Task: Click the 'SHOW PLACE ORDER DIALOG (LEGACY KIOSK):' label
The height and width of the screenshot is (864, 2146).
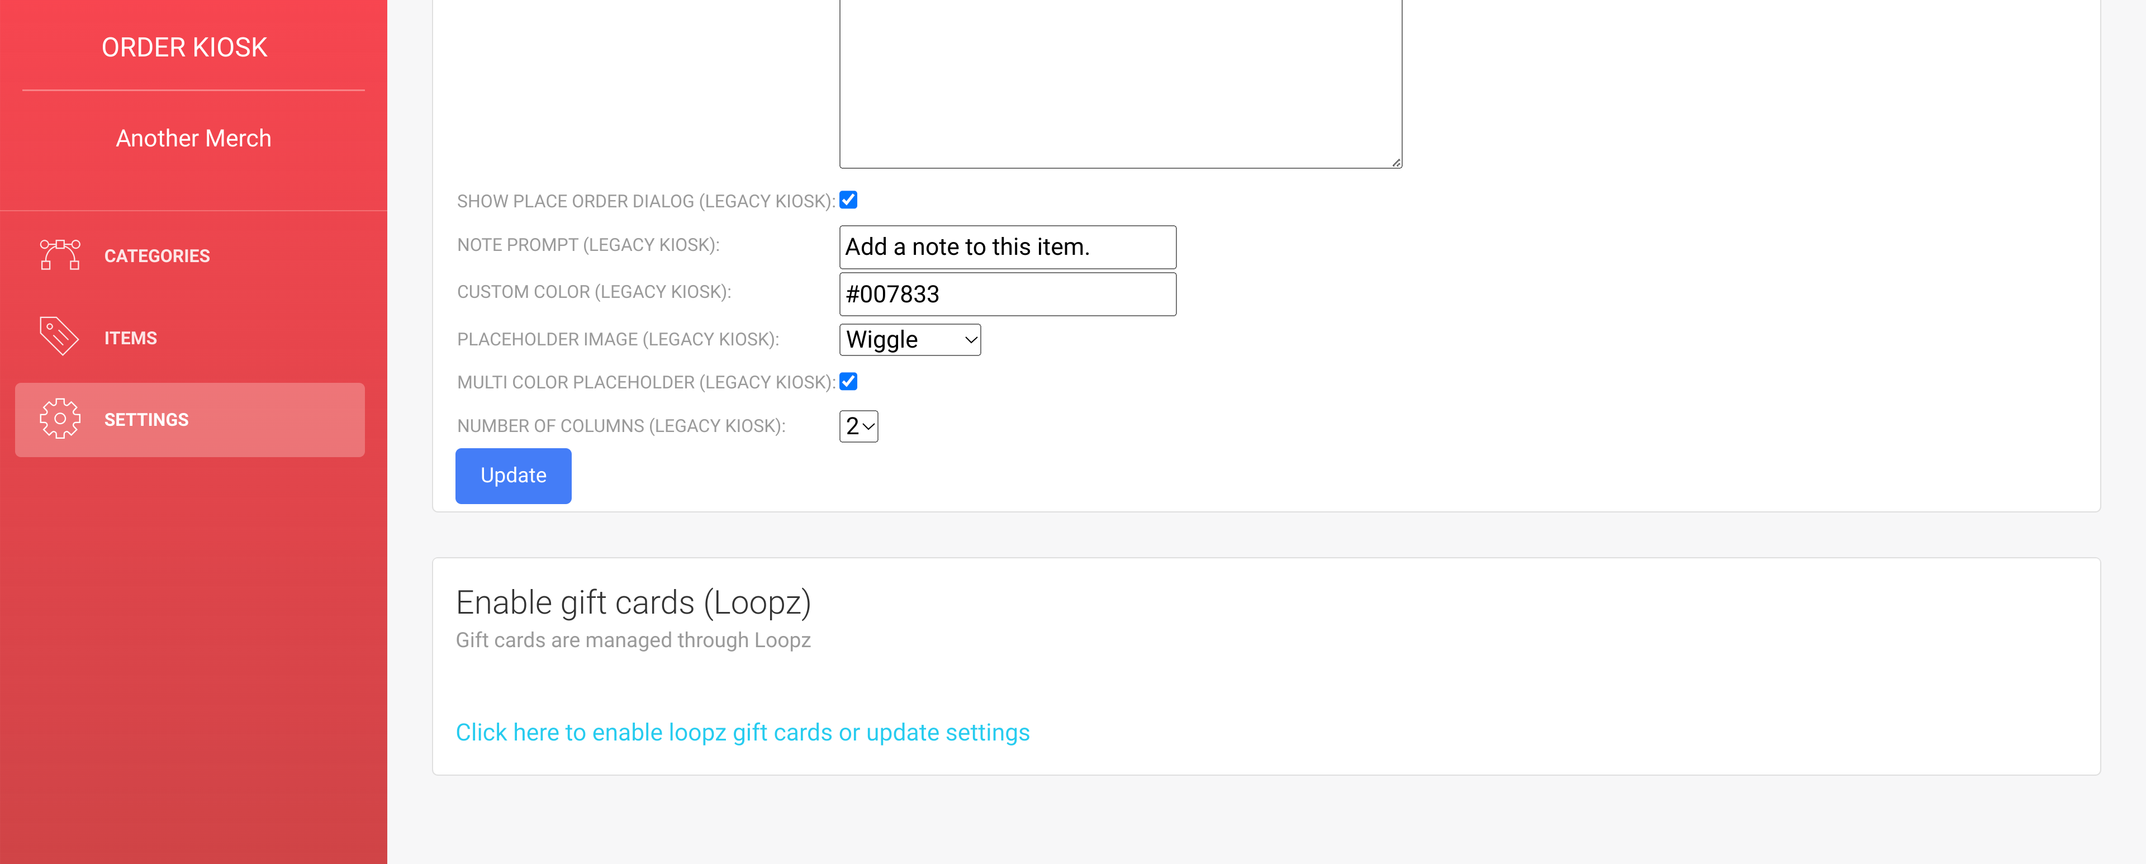Action: tap(647, 201)
